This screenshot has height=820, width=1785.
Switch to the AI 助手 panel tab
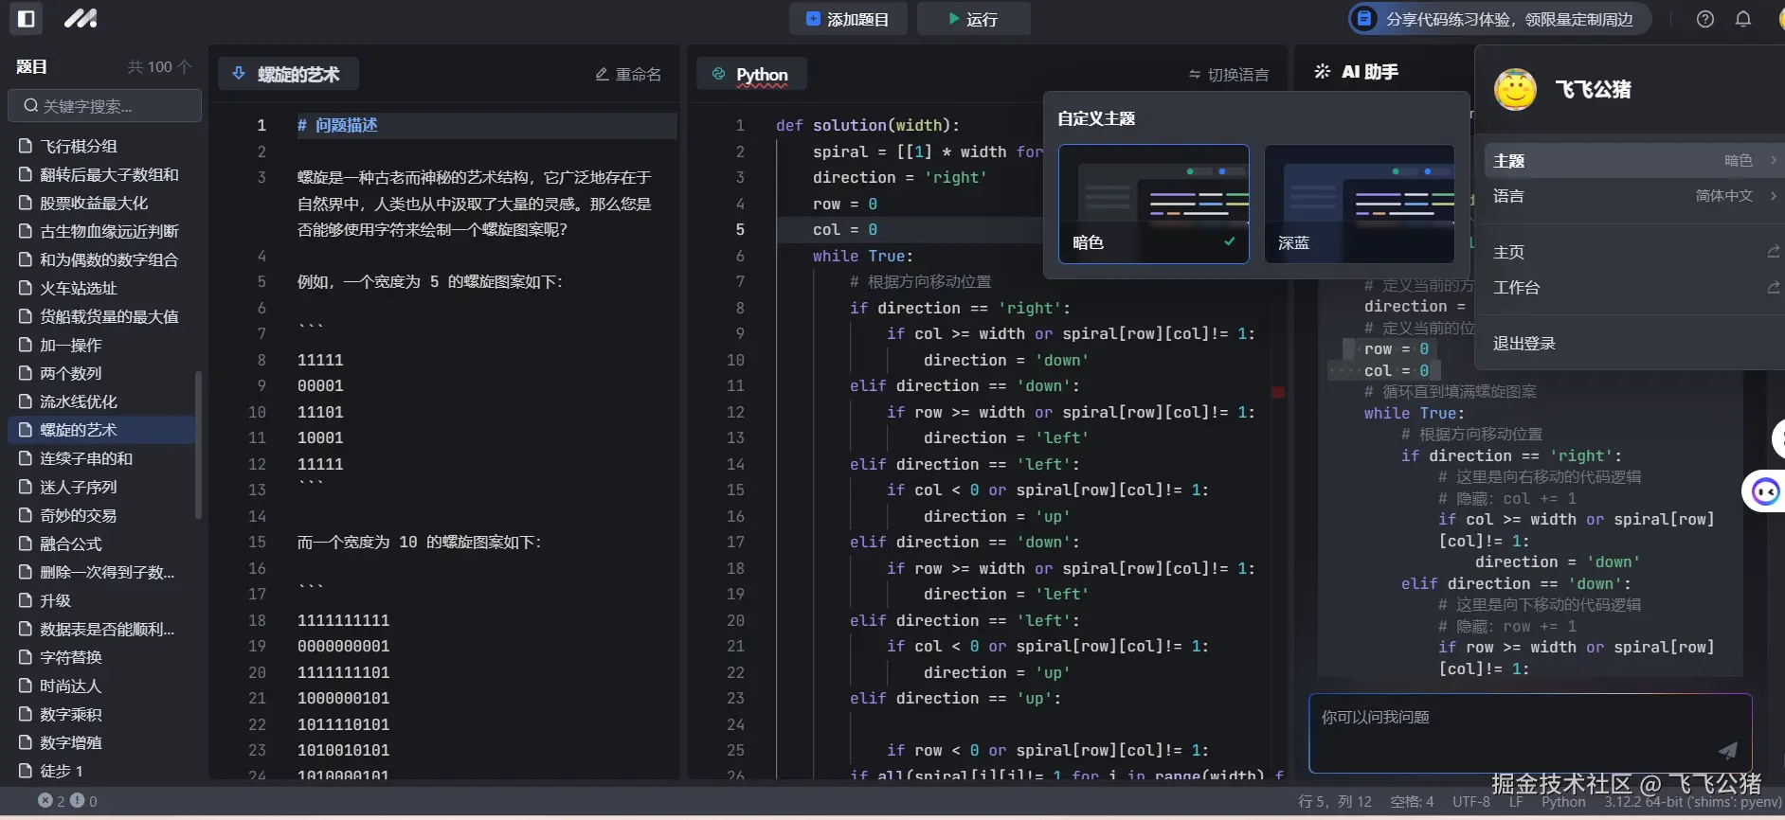coord(1357,72)
